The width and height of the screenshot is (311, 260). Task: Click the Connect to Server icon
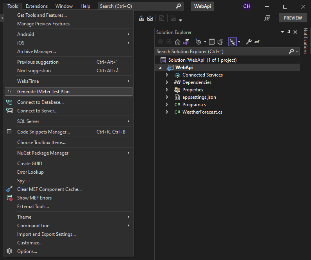9,110
